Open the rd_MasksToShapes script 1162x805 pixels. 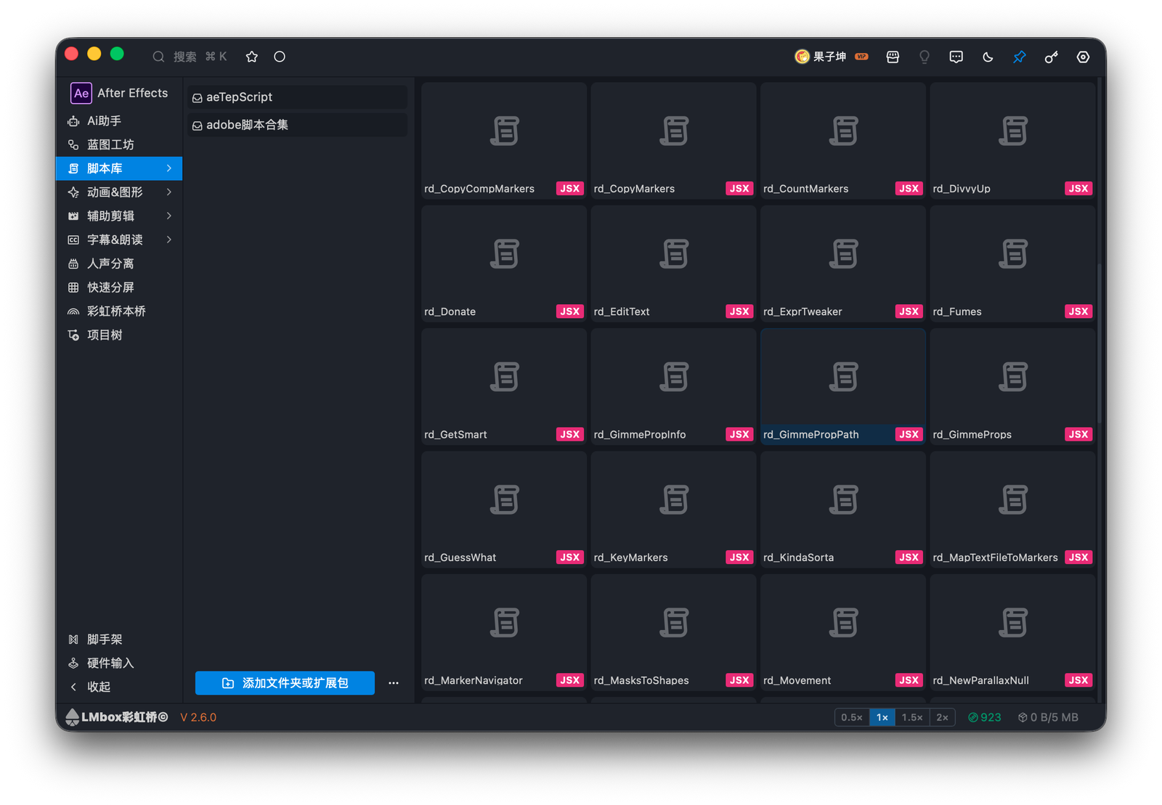pos(673,633)
